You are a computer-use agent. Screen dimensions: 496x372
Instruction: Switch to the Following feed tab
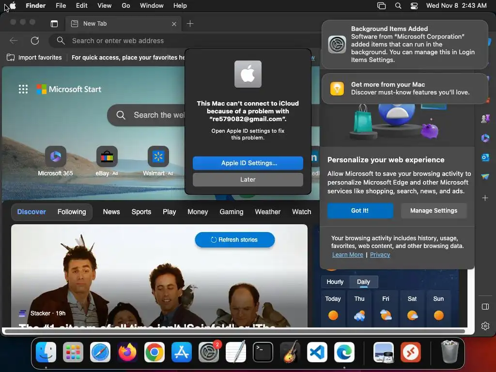tap(72, 212)
